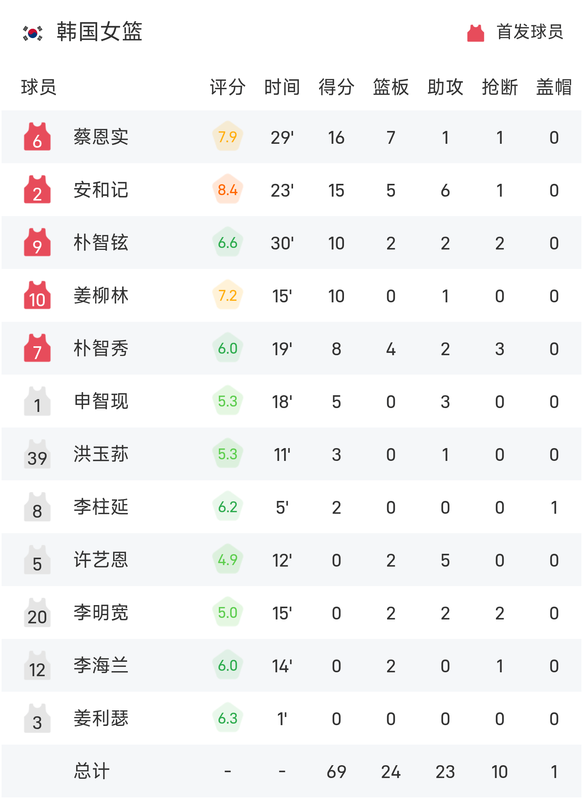This screenshot has width=583, height=799.
Task: Open the 韩国女篮 team title
Action: 99,32
